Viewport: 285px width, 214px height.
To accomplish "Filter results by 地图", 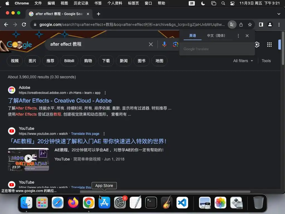I will 159,61.
